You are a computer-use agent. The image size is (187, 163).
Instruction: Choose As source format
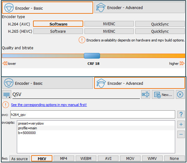(x=20, y=159)
